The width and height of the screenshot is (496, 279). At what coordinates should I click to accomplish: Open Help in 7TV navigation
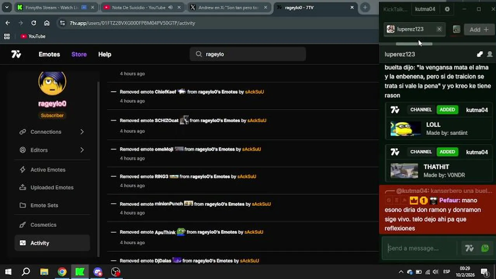coord(105,54)
